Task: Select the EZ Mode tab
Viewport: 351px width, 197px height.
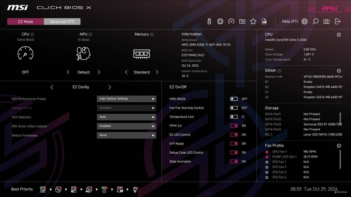Action: pyautogui.click(x=25, y=22)
